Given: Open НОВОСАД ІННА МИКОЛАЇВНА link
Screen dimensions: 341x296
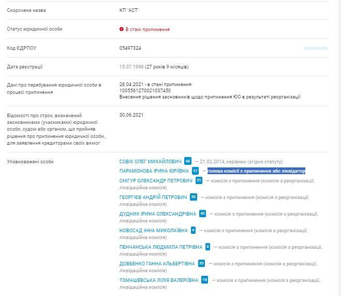Looking at the screenshot, I should (153, 231).
